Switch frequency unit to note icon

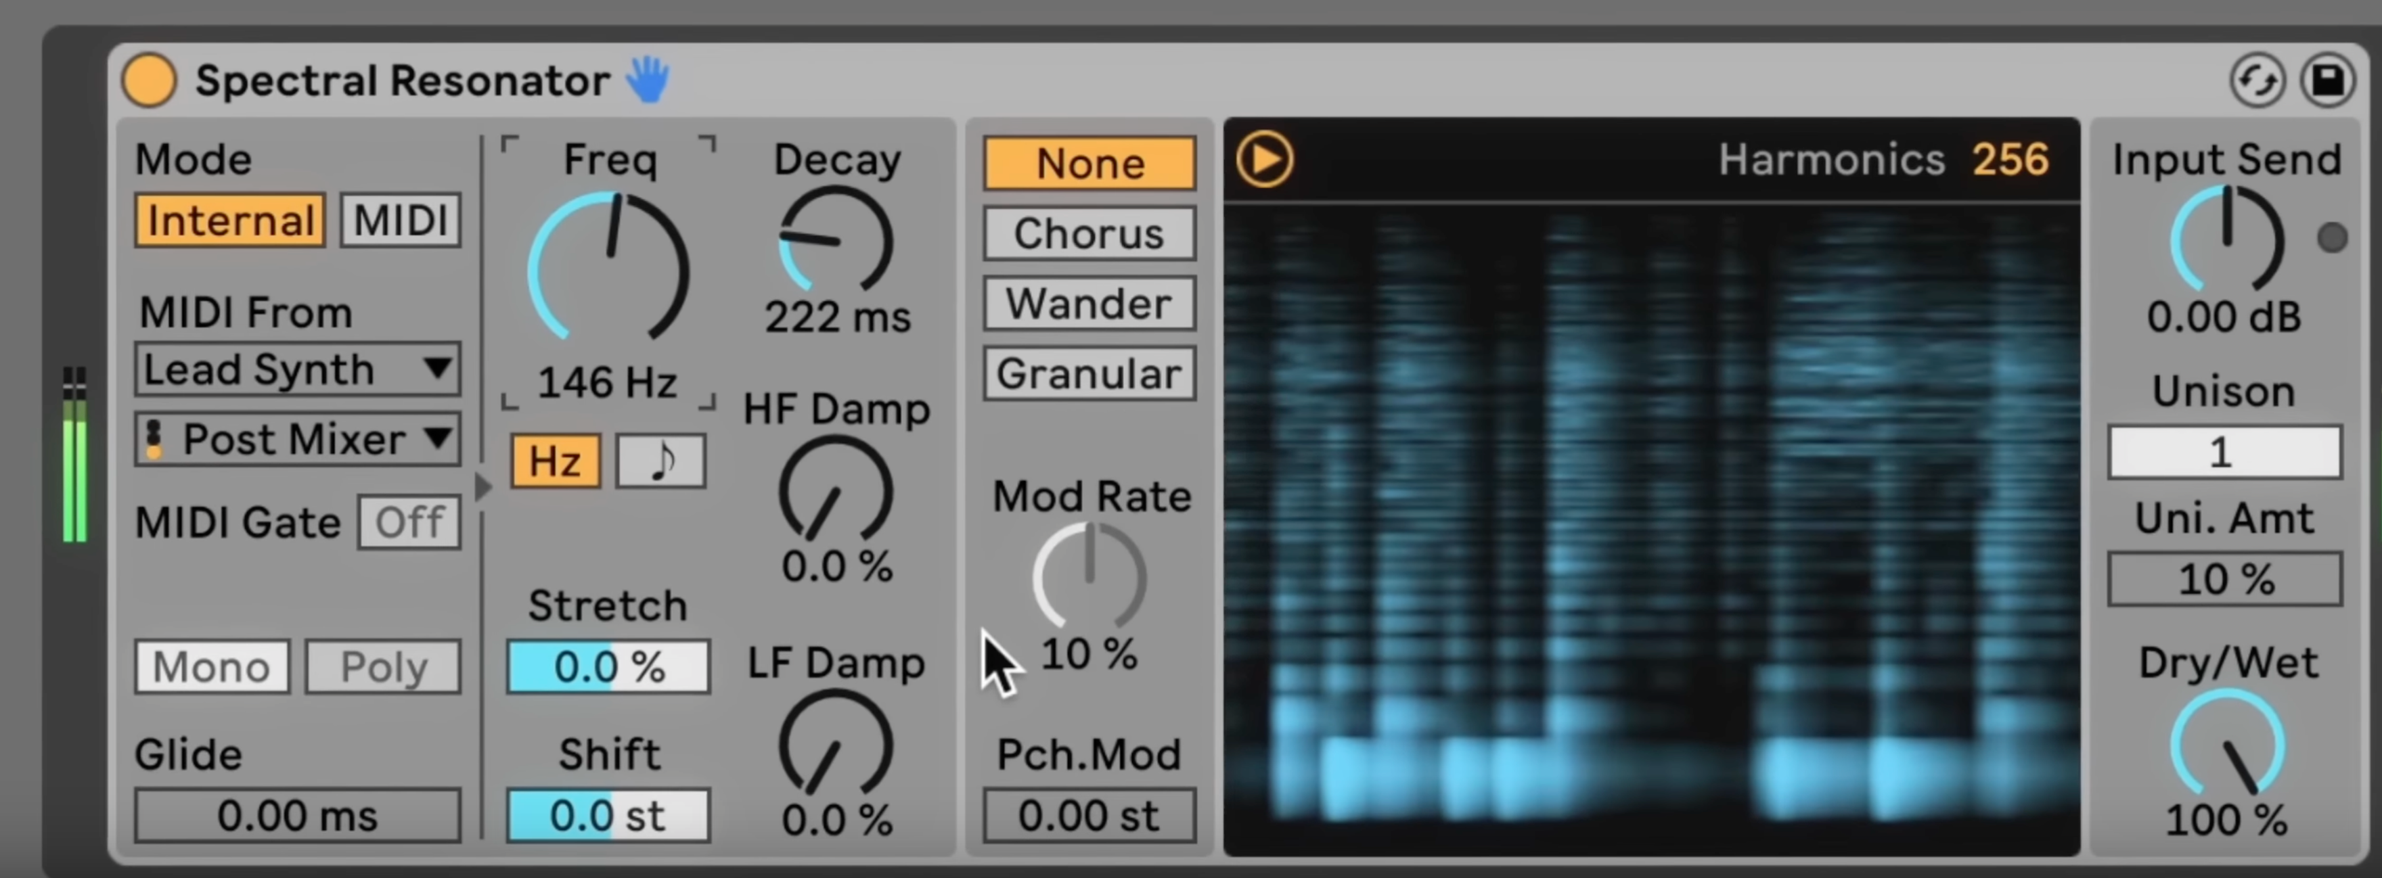click(x=661, y=460)
